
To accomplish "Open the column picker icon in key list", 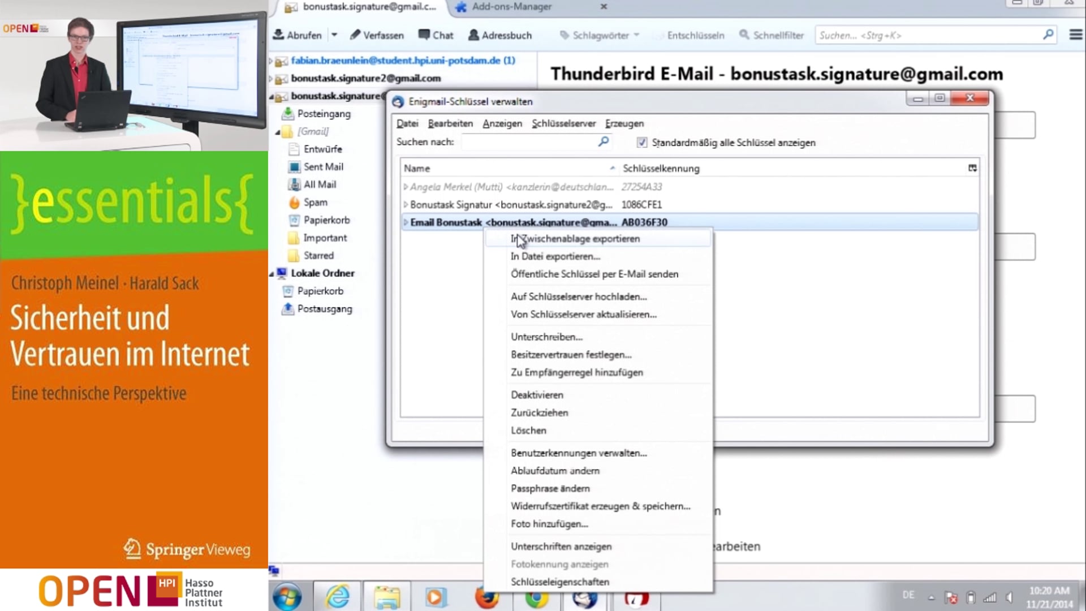I will click(x=972, y=168).
